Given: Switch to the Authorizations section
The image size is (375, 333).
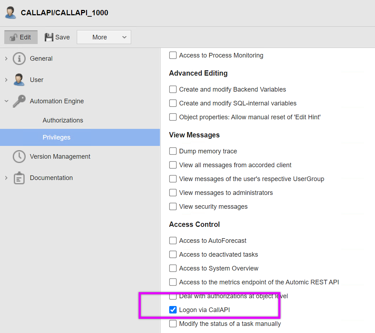Looking at the screenshot, I should pyautogui.click(x=63, y=120).
